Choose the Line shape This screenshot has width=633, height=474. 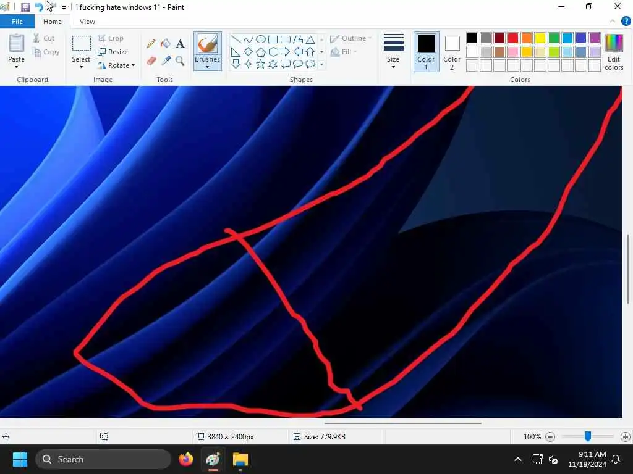click(236, 39)
